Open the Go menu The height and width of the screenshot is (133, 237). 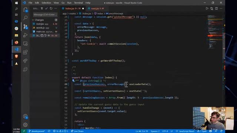[x=63, y=3]
